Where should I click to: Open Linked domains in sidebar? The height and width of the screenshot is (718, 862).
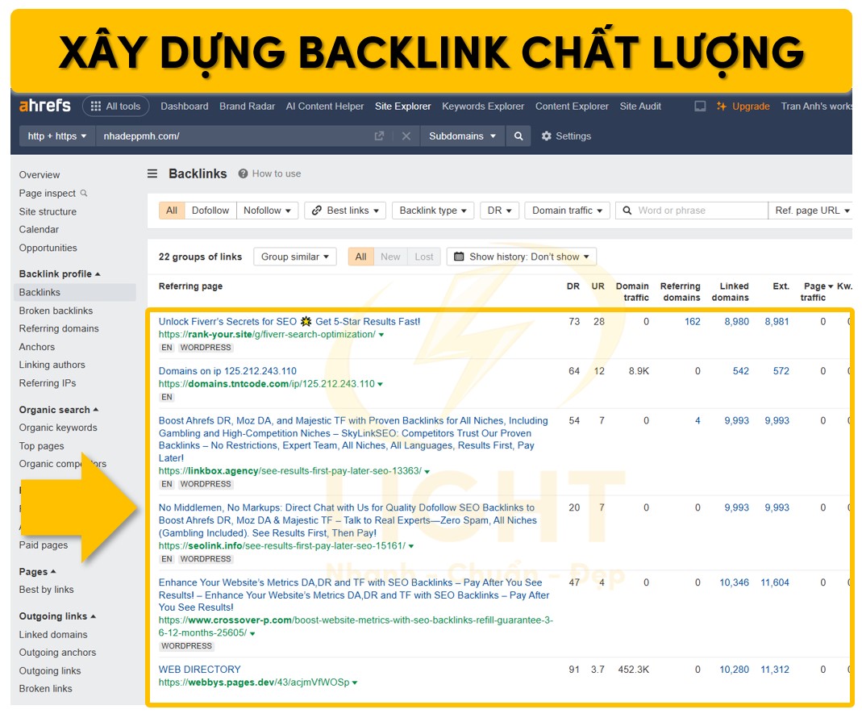click(52, 634)
